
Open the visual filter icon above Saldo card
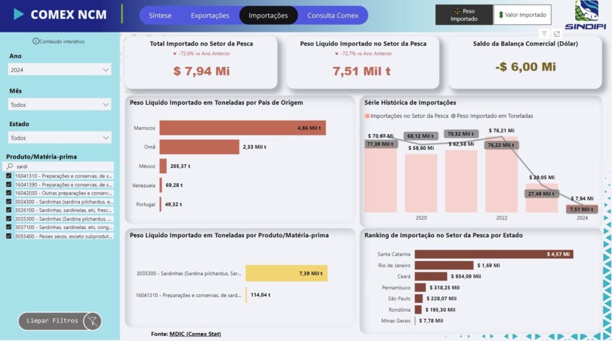[x=544, y=33]
